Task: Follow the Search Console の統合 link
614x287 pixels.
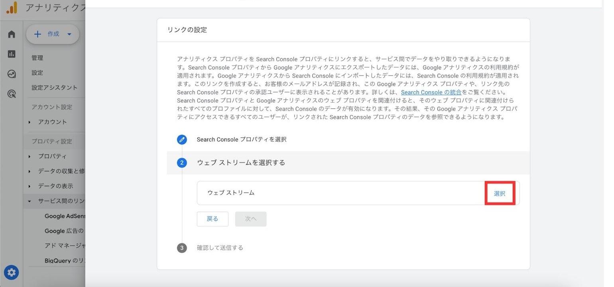Action: 431,92
